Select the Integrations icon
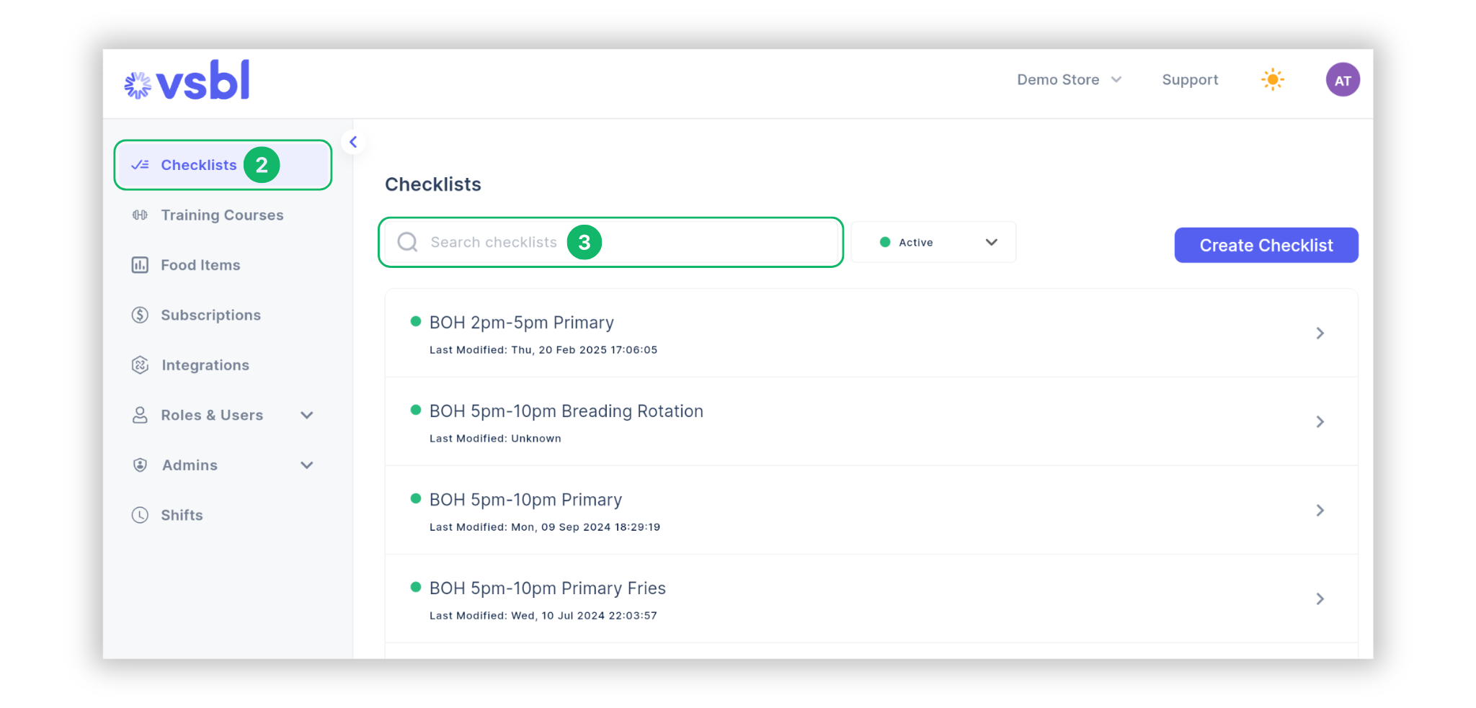Image resolution: width=1476 pixels, height=708 pixels. click(140, 364)
